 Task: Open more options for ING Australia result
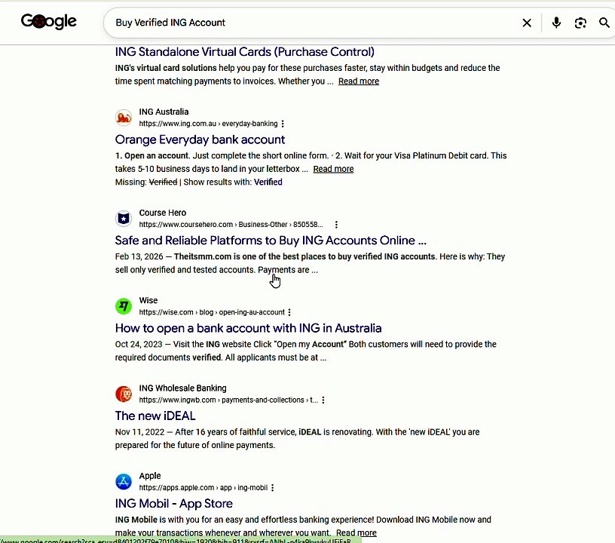click(283, 124)
